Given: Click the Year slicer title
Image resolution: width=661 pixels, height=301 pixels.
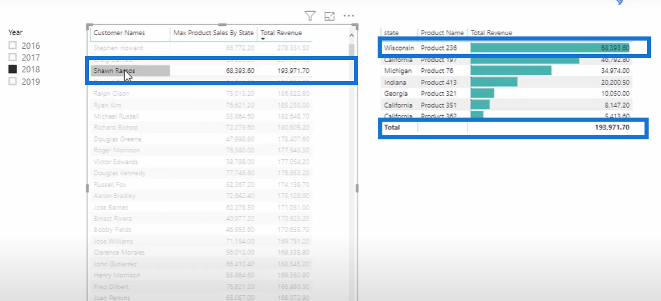Looking at the screenshot, I should (x=15, y=32).
